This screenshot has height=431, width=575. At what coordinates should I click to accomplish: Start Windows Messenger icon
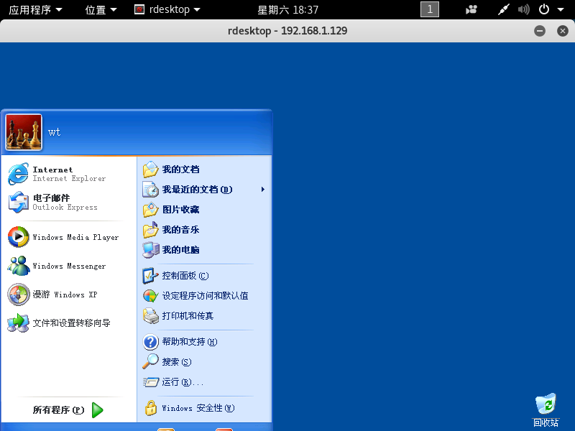coord(19,266)
